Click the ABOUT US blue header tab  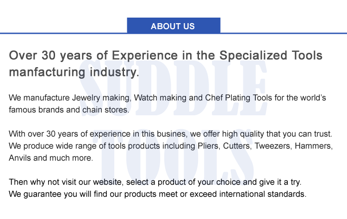point(173,26)
